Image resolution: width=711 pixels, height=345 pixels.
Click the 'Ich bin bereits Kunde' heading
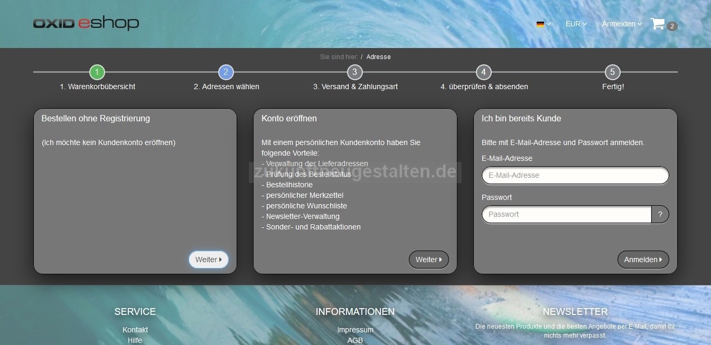[521, 118]
